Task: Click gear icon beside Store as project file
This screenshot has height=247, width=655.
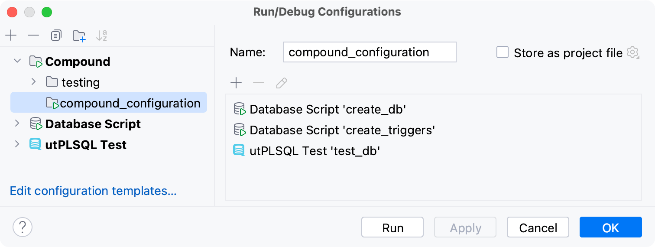Action: 633,53
